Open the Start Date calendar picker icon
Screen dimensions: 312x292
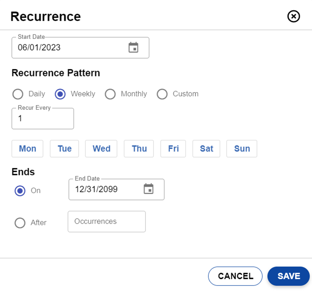click(x=133, y=48)
